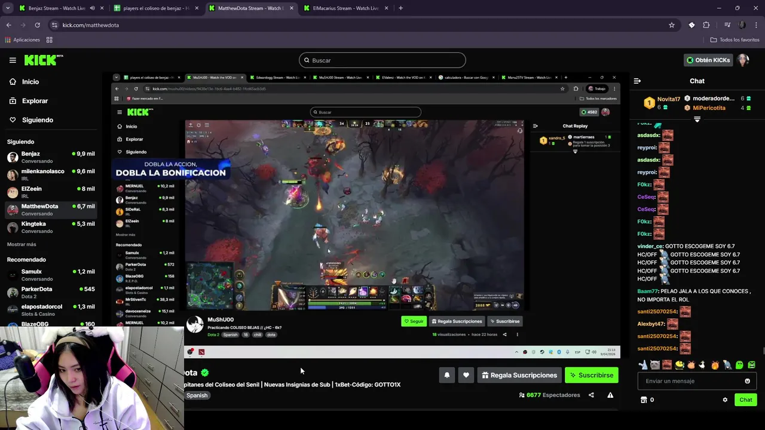This screenshot has width=765, height=430.
Task: Click the chat scrollbar handle
Action: click(763, 351)
